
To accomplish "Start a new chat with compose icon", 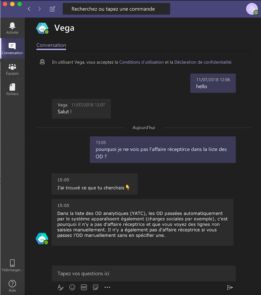I will point(52,9).
